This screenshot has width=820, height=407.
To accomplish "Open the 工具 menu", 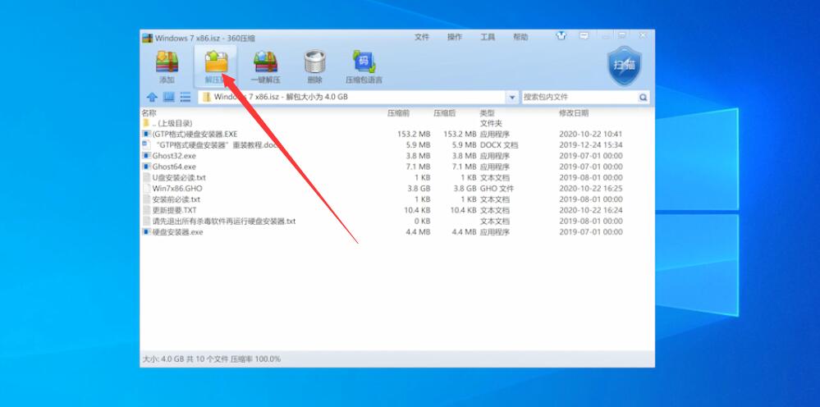I will point(488,37).
